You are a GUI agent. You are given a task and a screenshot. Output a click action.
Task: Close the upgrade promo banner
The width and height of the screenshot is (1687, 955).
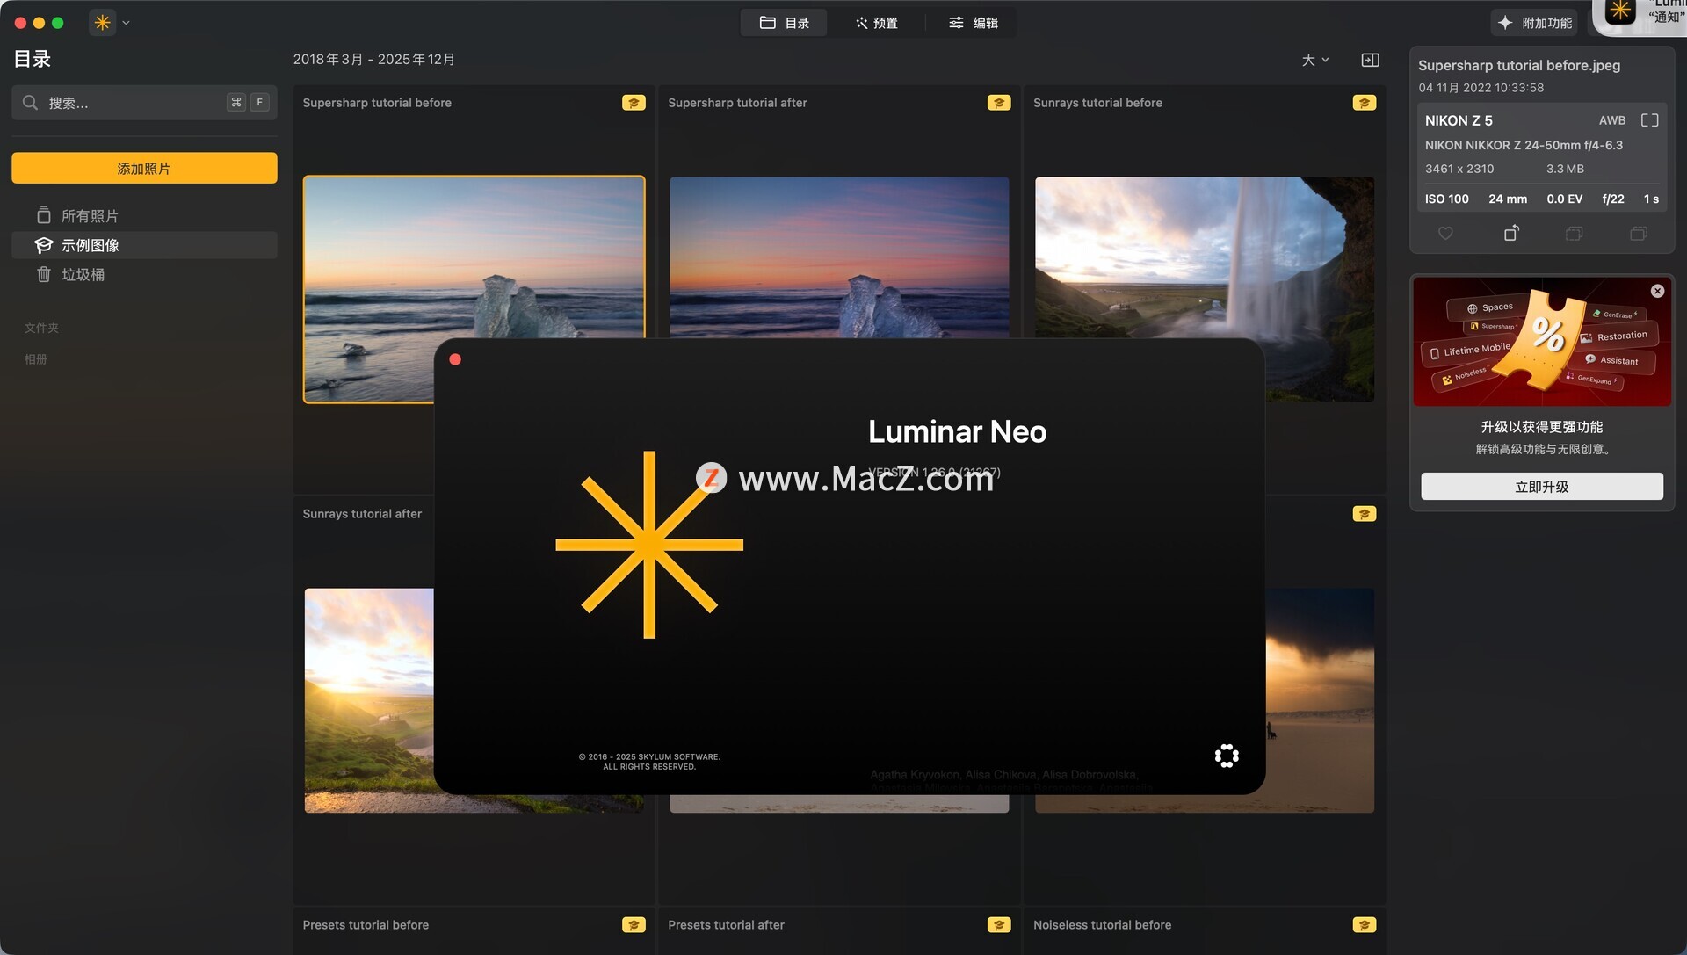[1657, 291]
